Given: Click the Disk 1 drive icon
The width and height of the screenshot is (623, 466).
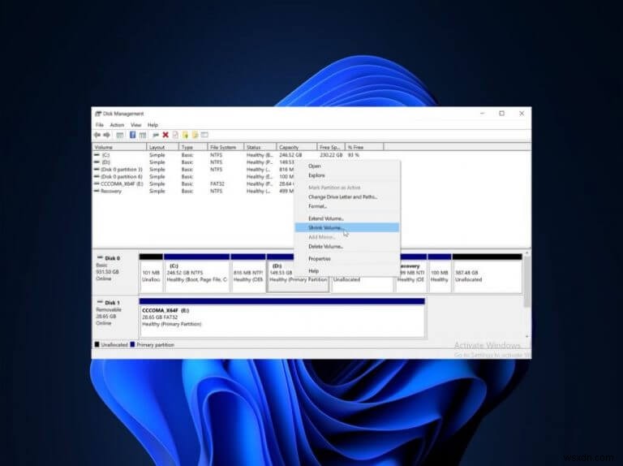Looking at the screenshot, I should coord(100,302).
